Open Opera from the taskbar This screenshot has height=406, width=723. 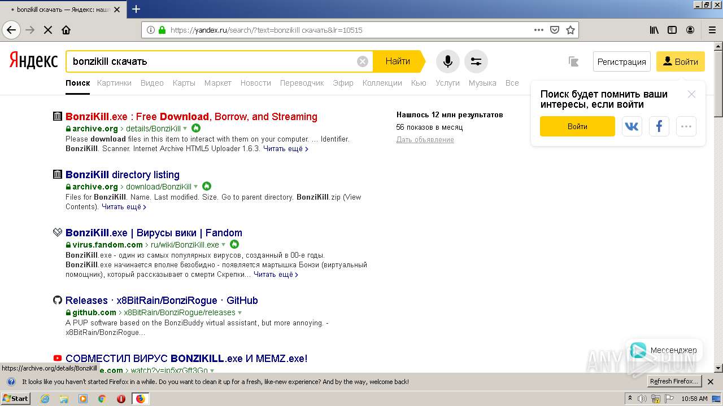[x=121, y=399]
